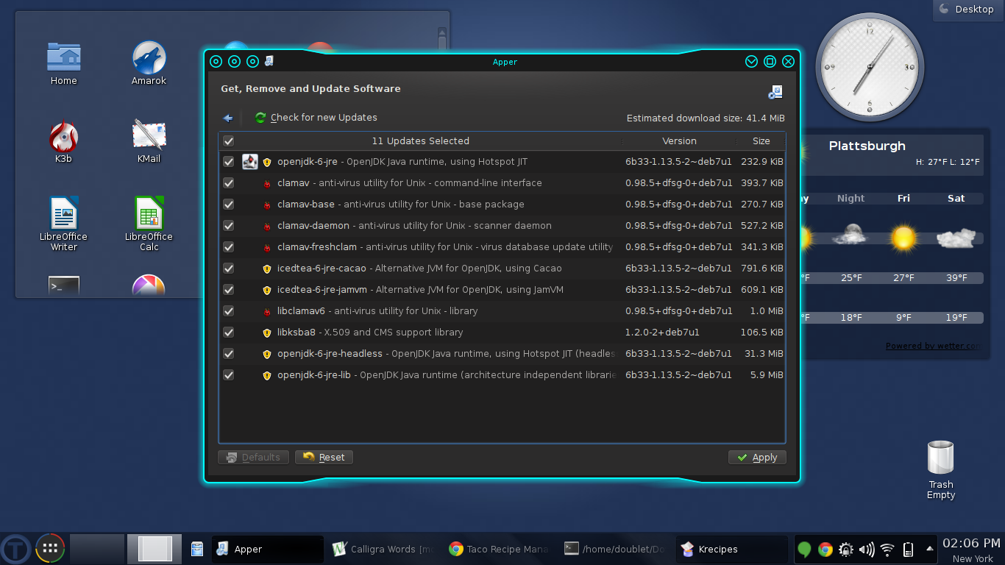Click the Apply button
Screen dimensions: 1005x565
pos(757,458)
